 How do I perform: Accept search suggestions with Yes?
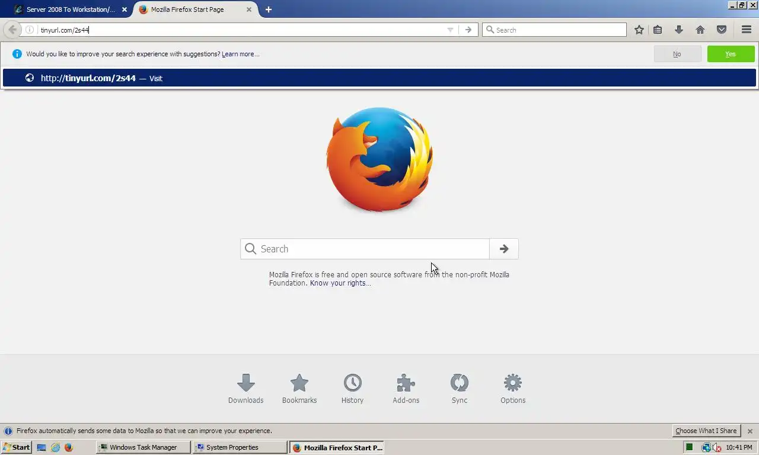(731, 54)
